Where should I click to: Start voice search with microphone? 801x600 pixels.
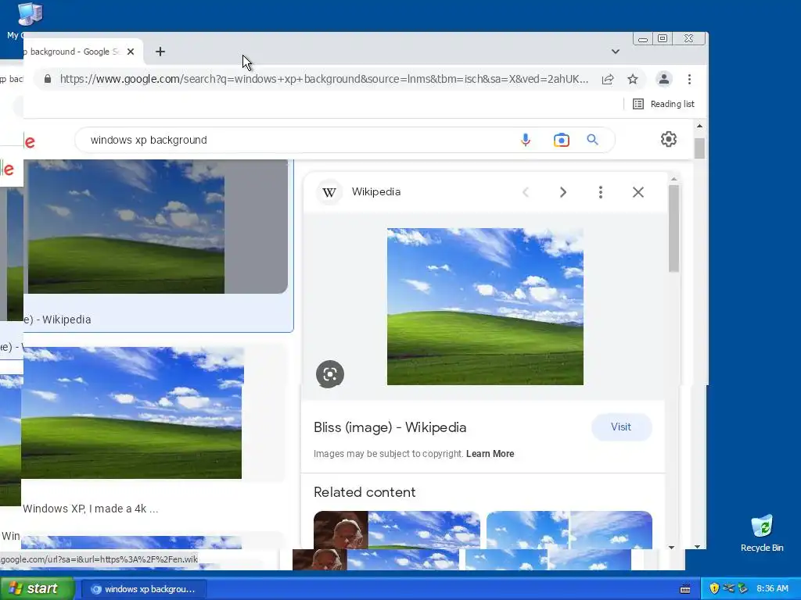[525, 140]
